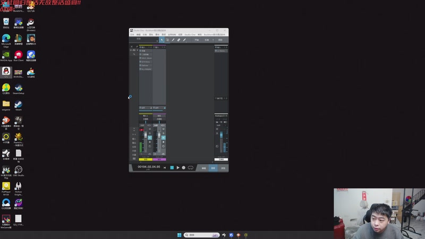Open QQ desktop icon

[6, 72]
